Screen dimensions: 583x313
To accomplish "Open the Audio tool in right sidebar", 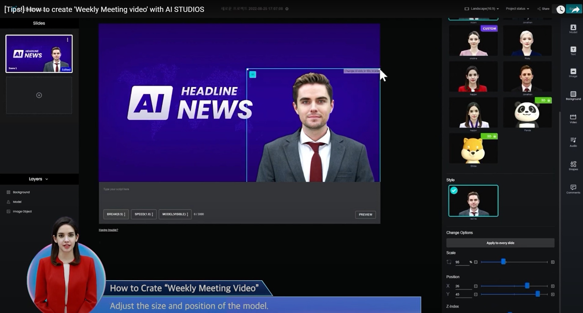I will click(x=573, y=142).
